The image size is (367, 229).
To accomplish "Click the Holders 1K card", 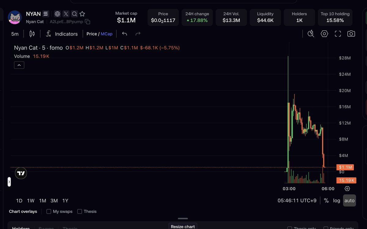I will [299, 17].
